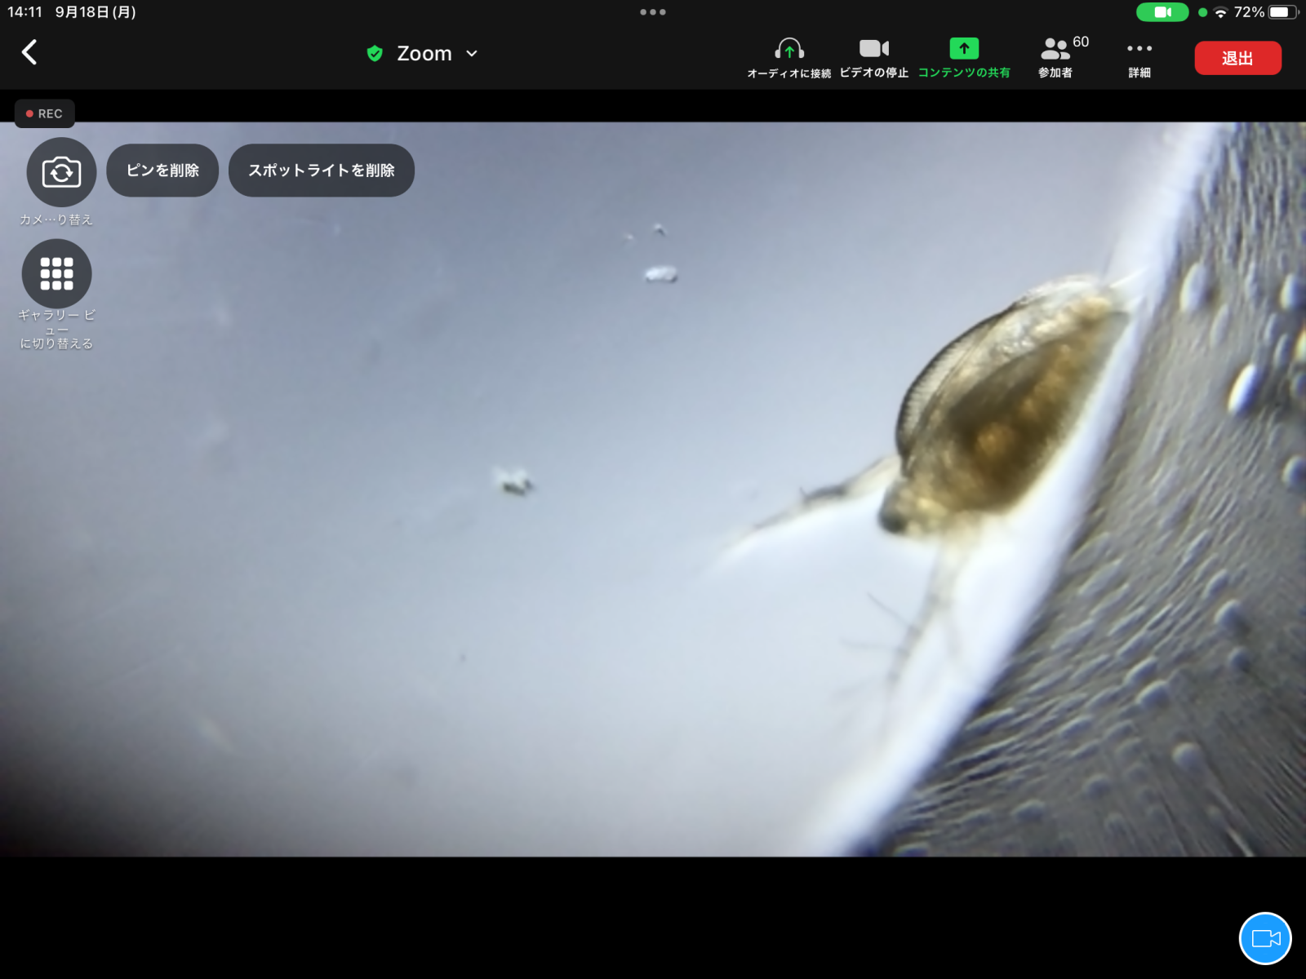
Task: Tap the battery indicator in status bar
Action: 1282,12
